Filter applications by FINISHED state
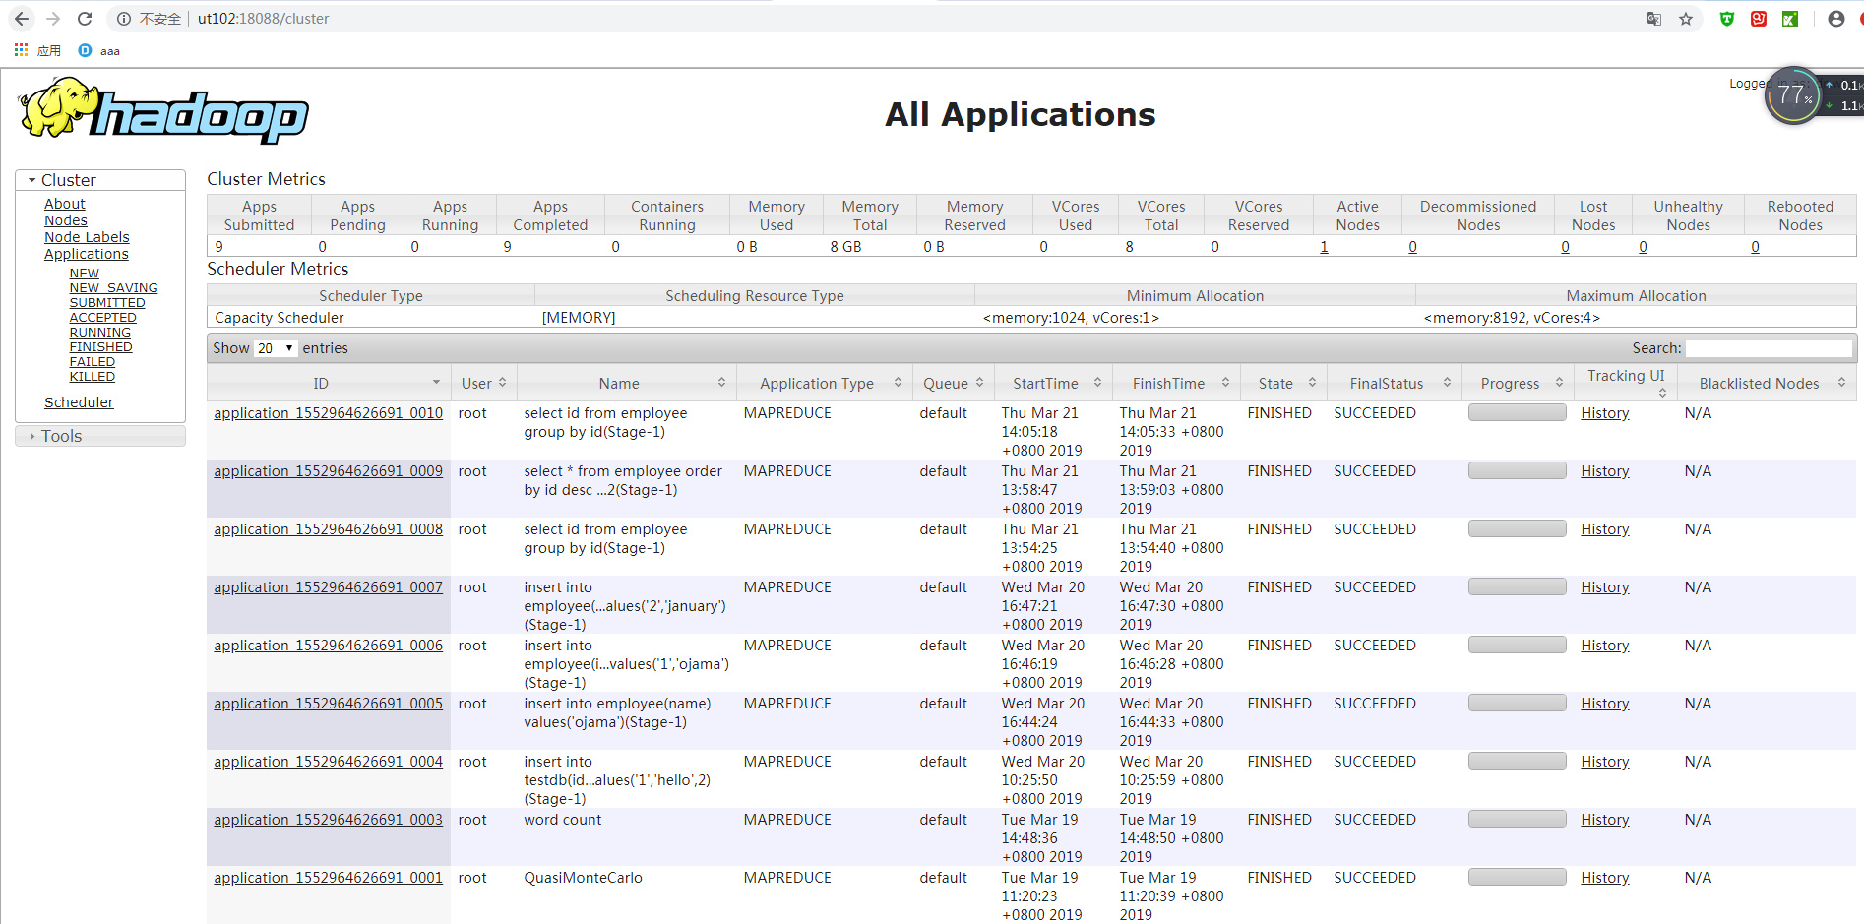Screen dimensions: 1864x924 click(101, 347)
